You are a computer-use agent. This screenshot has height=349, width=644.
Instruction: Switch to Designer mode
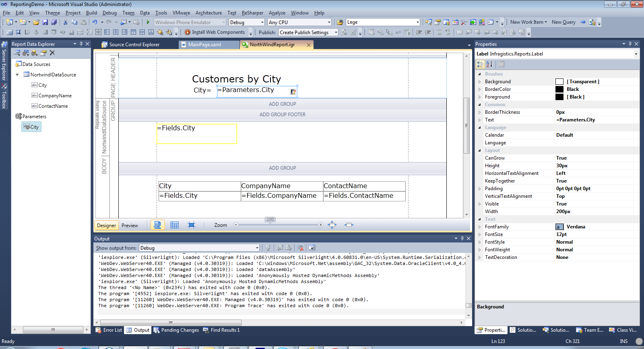point(106,226)
